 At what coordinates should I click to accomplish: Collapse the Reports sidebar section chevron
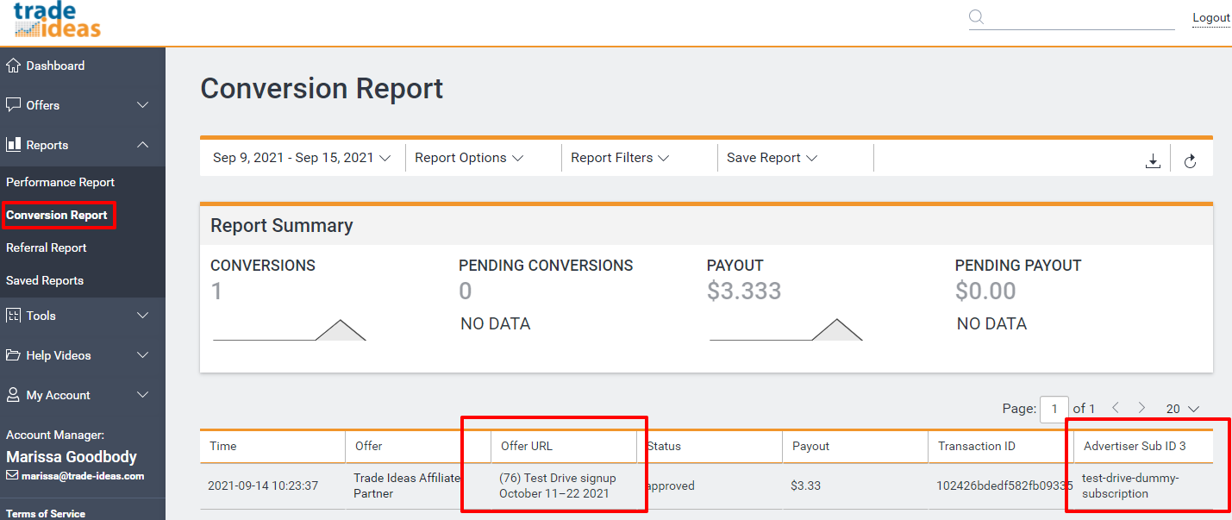pyautogui.click(x=143, y=145)
